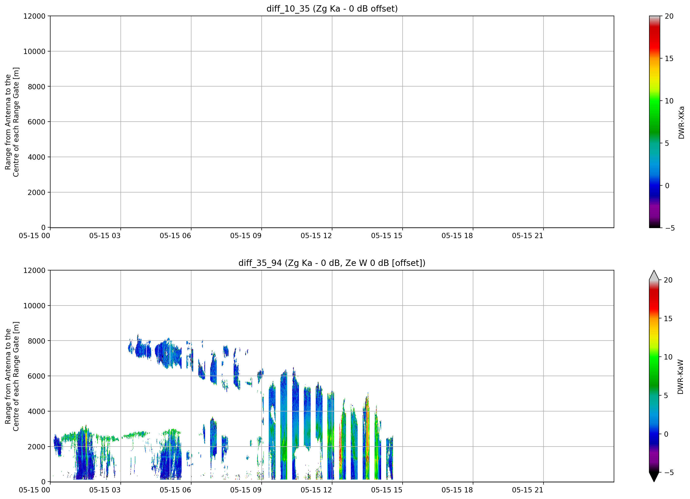Screen dimensions: 690x499
Task: Click the "5" tick on the DWR-XKa colorbar
Action: point(667,143)
